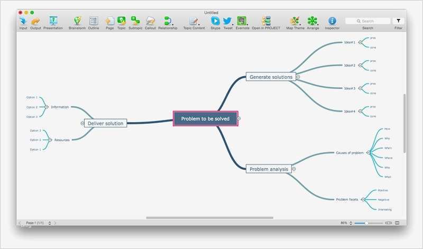Select the How leaf under Causes
The image size is (423, 249).
[x=387, y=129]
